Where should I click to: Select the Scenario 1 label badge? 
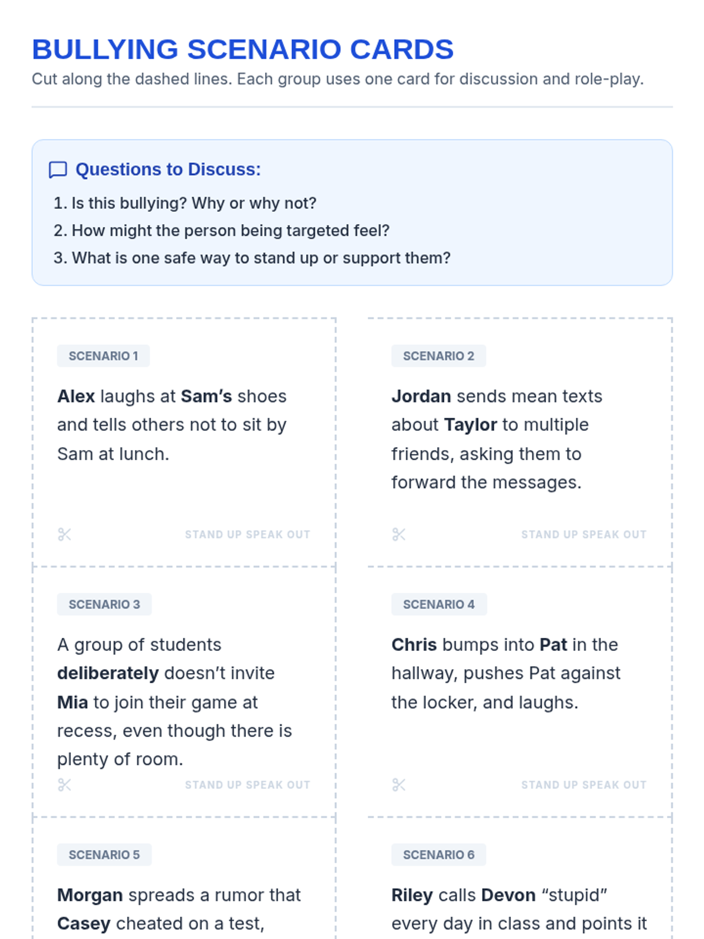(x=103, y=356)
